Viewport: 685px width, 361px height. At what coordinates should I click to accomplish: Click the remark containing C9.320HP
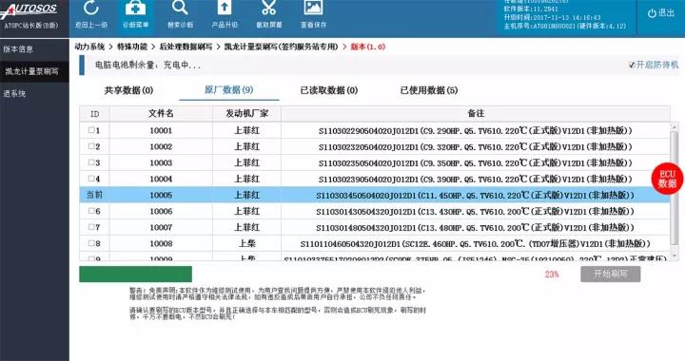tap(476, 146)
